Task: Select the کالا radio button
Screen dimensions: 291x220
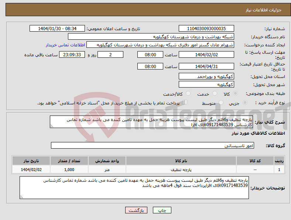Action: [x=235, y=93]
